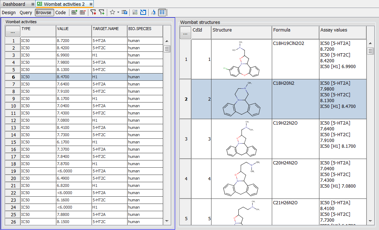Screen dimensions: 379x230
Task: Close the Wombat activities 2 tab
Action: [91, 4]
